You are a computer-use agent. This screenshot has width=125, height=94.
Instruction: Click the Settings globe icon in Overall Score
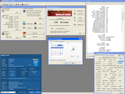tap(75, 18)
